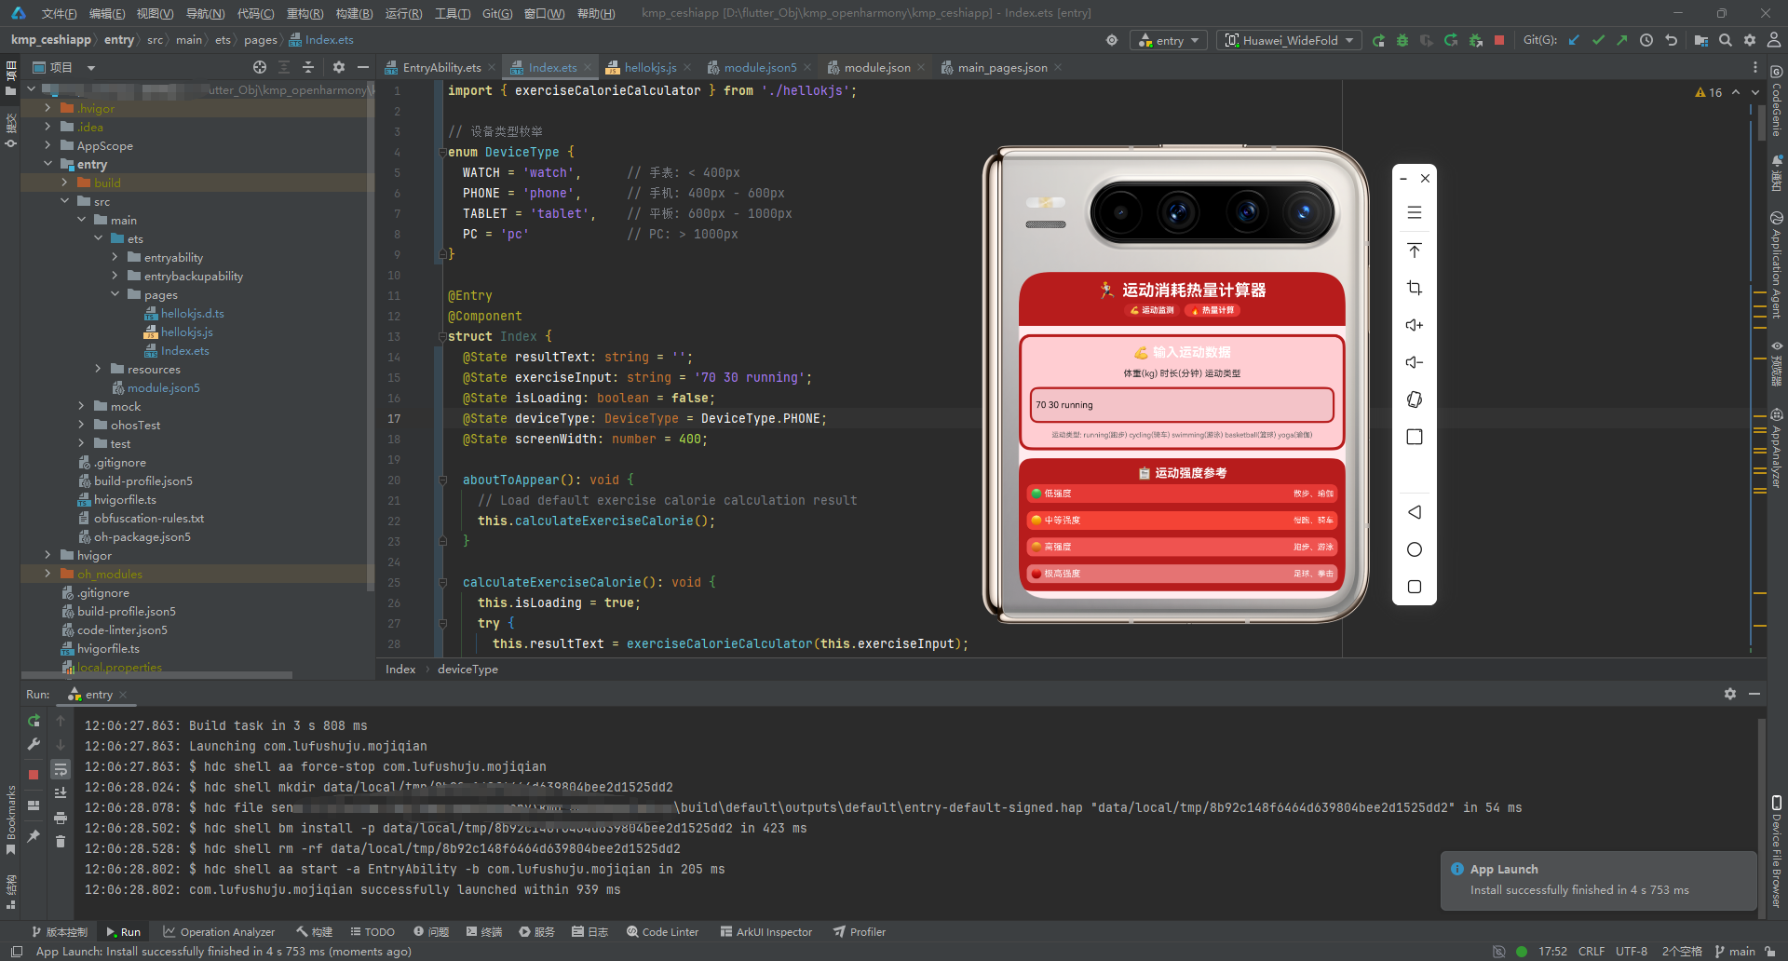
Task: Clear the Run console with the trash icon
Action: [x=61, y=842]
